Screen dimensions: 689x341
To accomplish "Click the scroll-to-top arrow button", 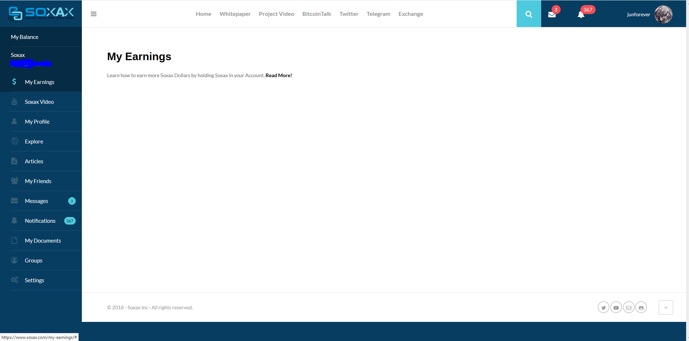I will coord(666,307).
